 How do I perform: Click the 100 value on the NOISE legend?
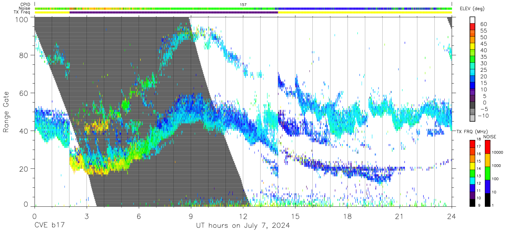(x=496, y=179)
